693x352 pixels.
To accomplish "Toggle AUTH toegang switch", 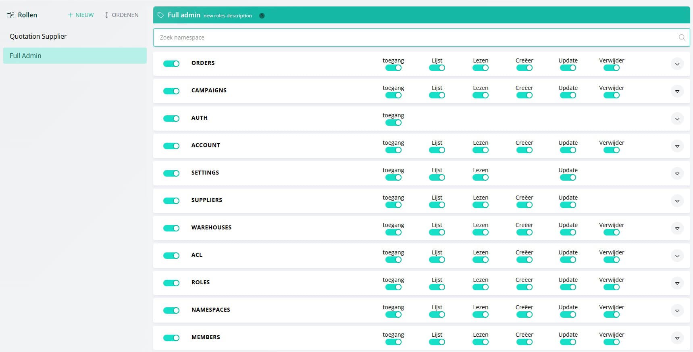I will click(x=393, y=123).
